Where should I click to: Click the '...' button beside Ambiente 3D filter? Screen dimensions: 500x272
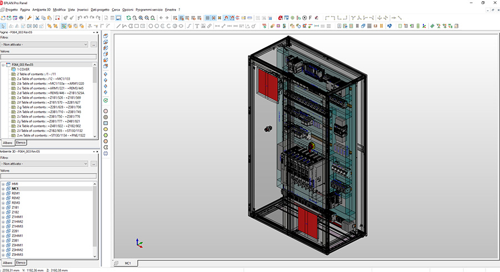tap(94, 164)
